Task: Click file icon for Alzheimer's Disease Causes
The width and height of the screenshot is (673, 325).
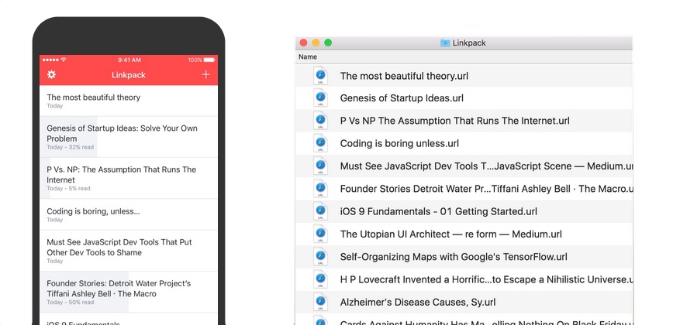Action: point(320,302)
